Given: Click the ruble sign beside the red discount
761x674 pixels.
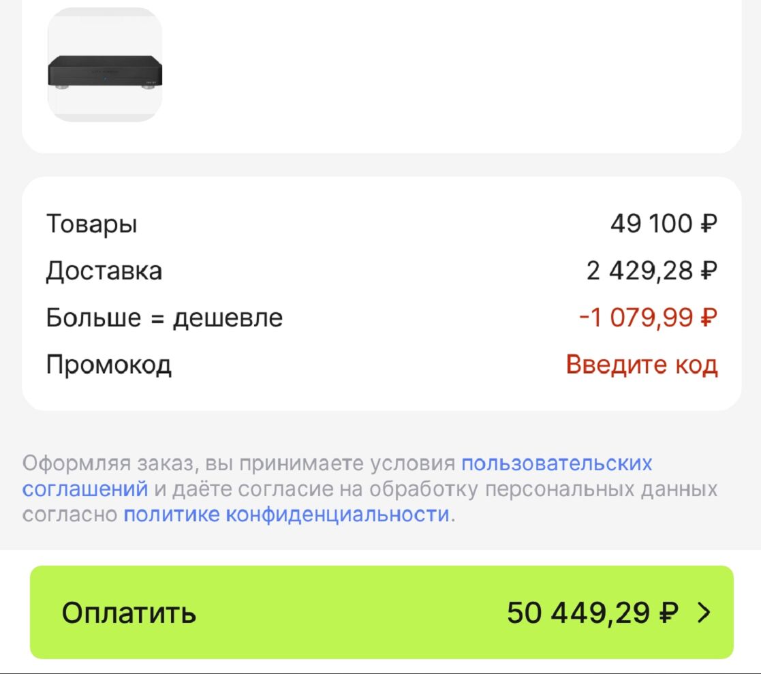Looking at the screenshot, I should coord(709,318).
